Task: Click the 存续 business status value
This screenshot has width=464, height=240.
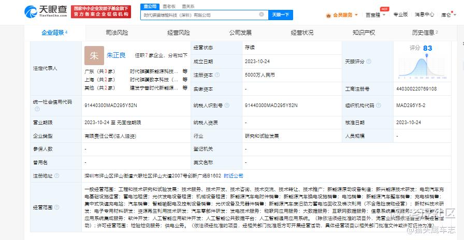Action: tap(250, 48)
